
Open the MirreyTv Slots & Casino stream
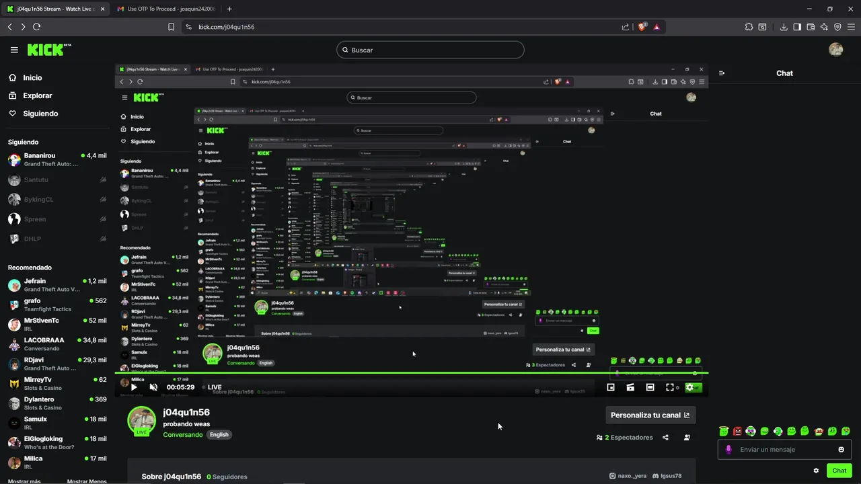click(57, 384)
